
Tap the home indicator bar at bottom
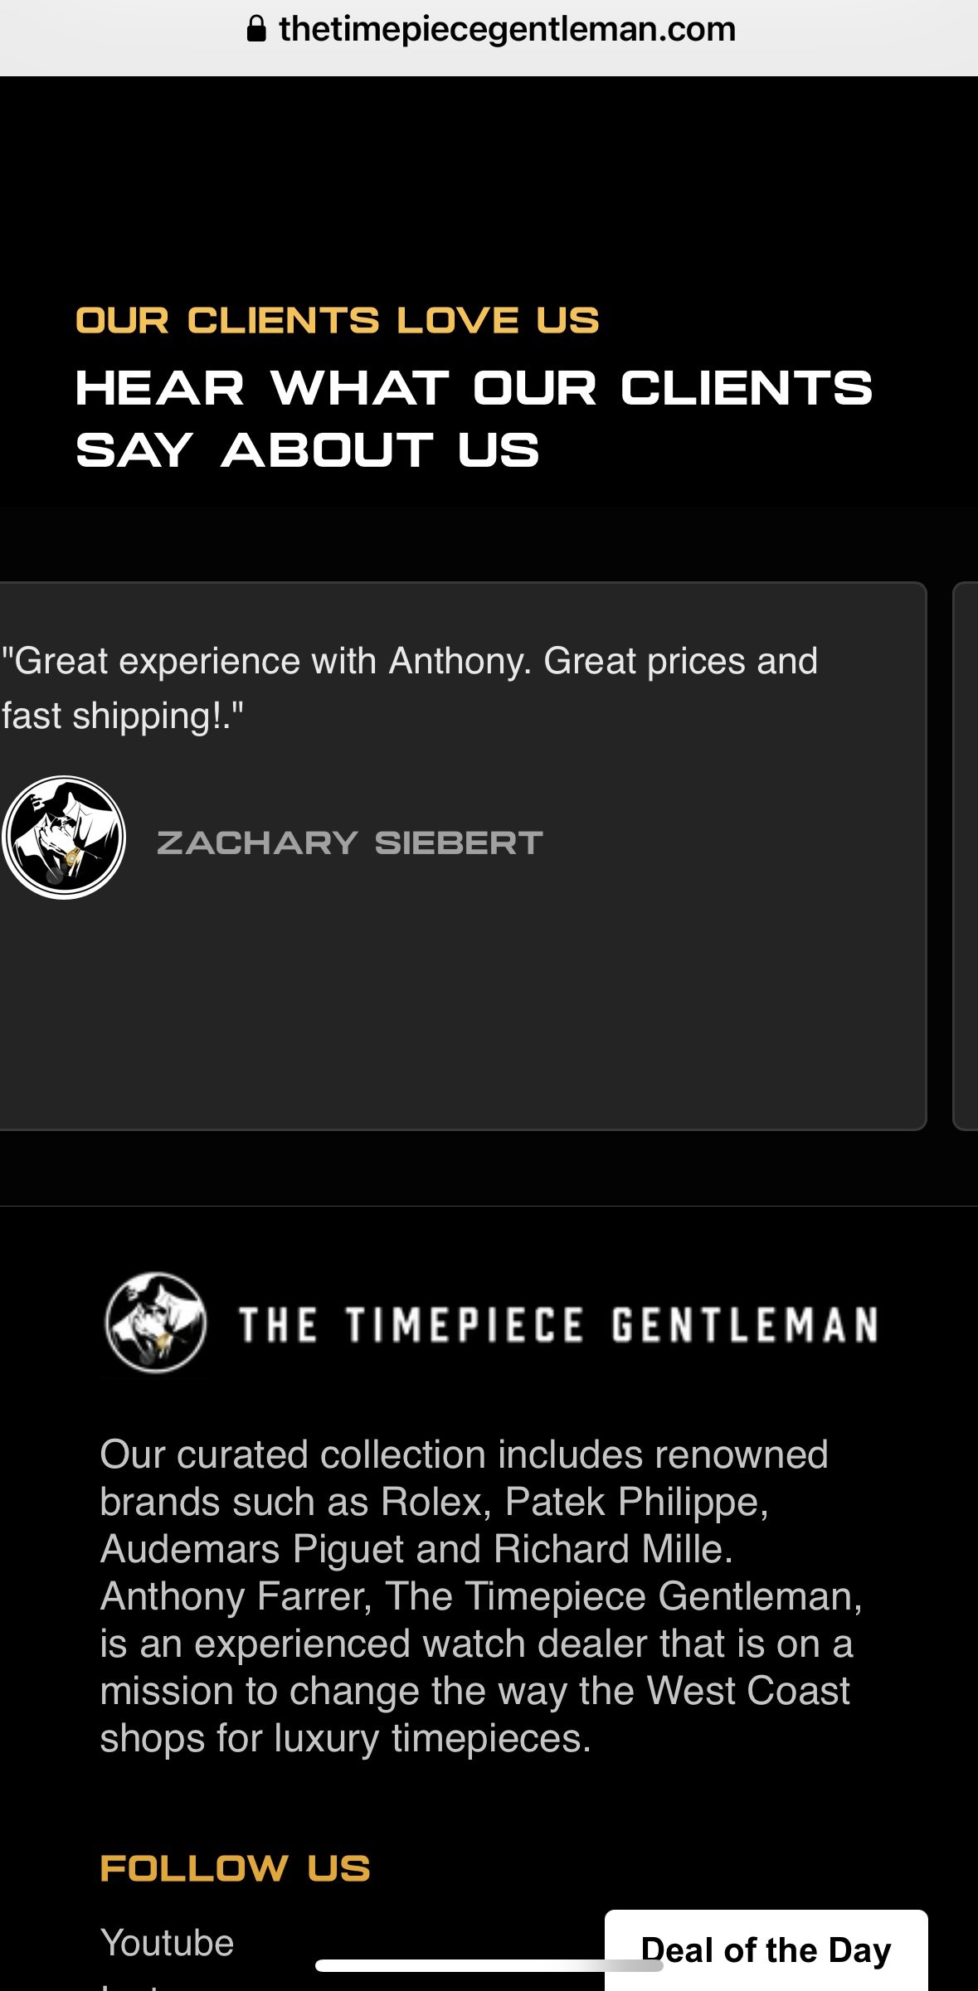point(489,1965)
